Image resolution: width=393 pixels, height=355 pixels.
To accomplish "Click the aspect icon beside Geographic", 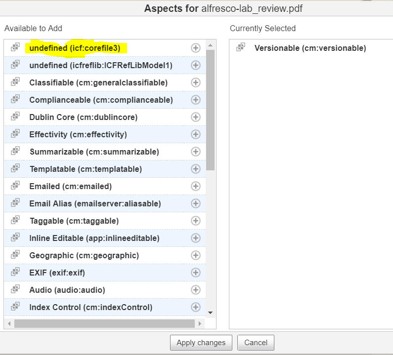I will (15, 254).
